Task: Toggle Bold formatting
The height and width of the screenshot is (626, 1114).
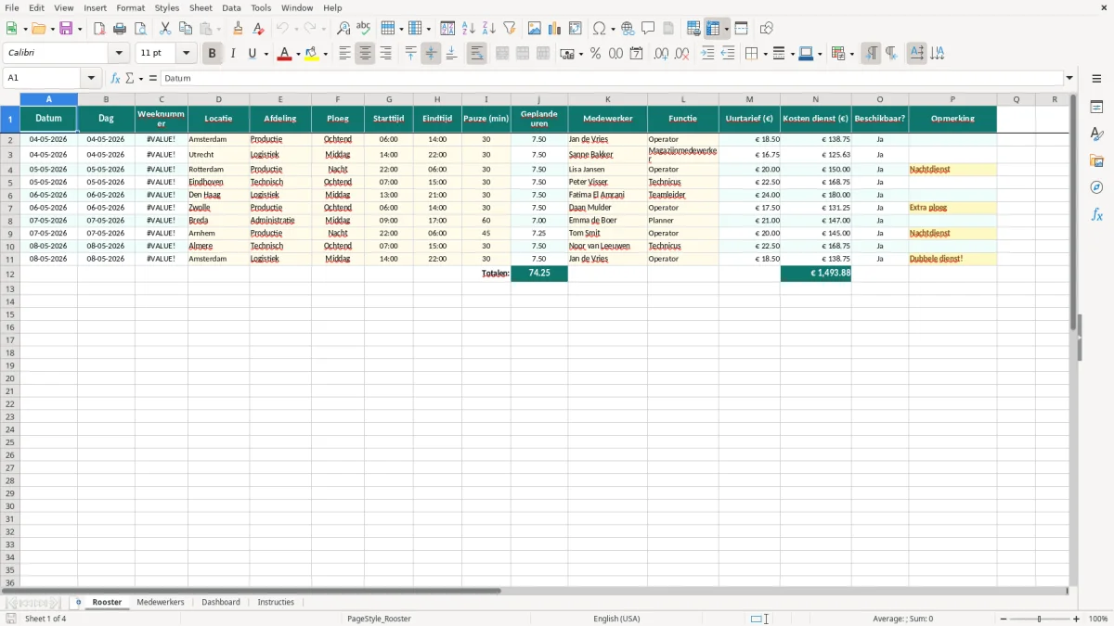Action: (x=213, y=54)
